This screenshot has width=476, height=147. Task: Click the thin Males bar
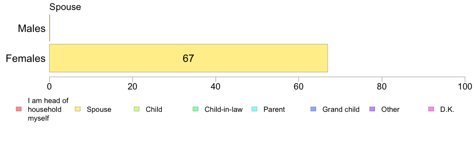click(x=49, y=29)
